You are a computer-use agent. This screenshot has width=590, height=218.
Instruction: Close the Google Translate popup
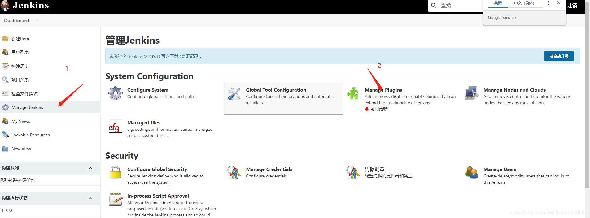point(559,3)
